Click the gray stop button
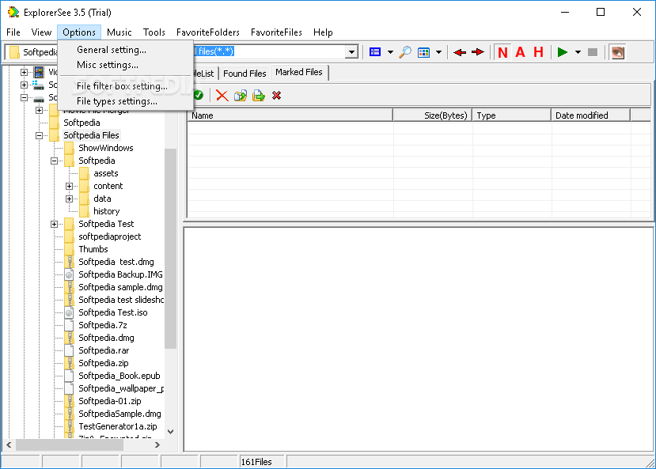This screenshot has height=469, width=656. [593, 52]
